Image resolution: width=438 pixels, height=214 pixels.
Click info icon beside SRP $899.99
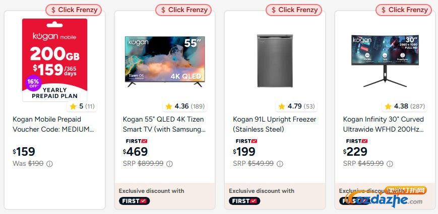point(169,164)
